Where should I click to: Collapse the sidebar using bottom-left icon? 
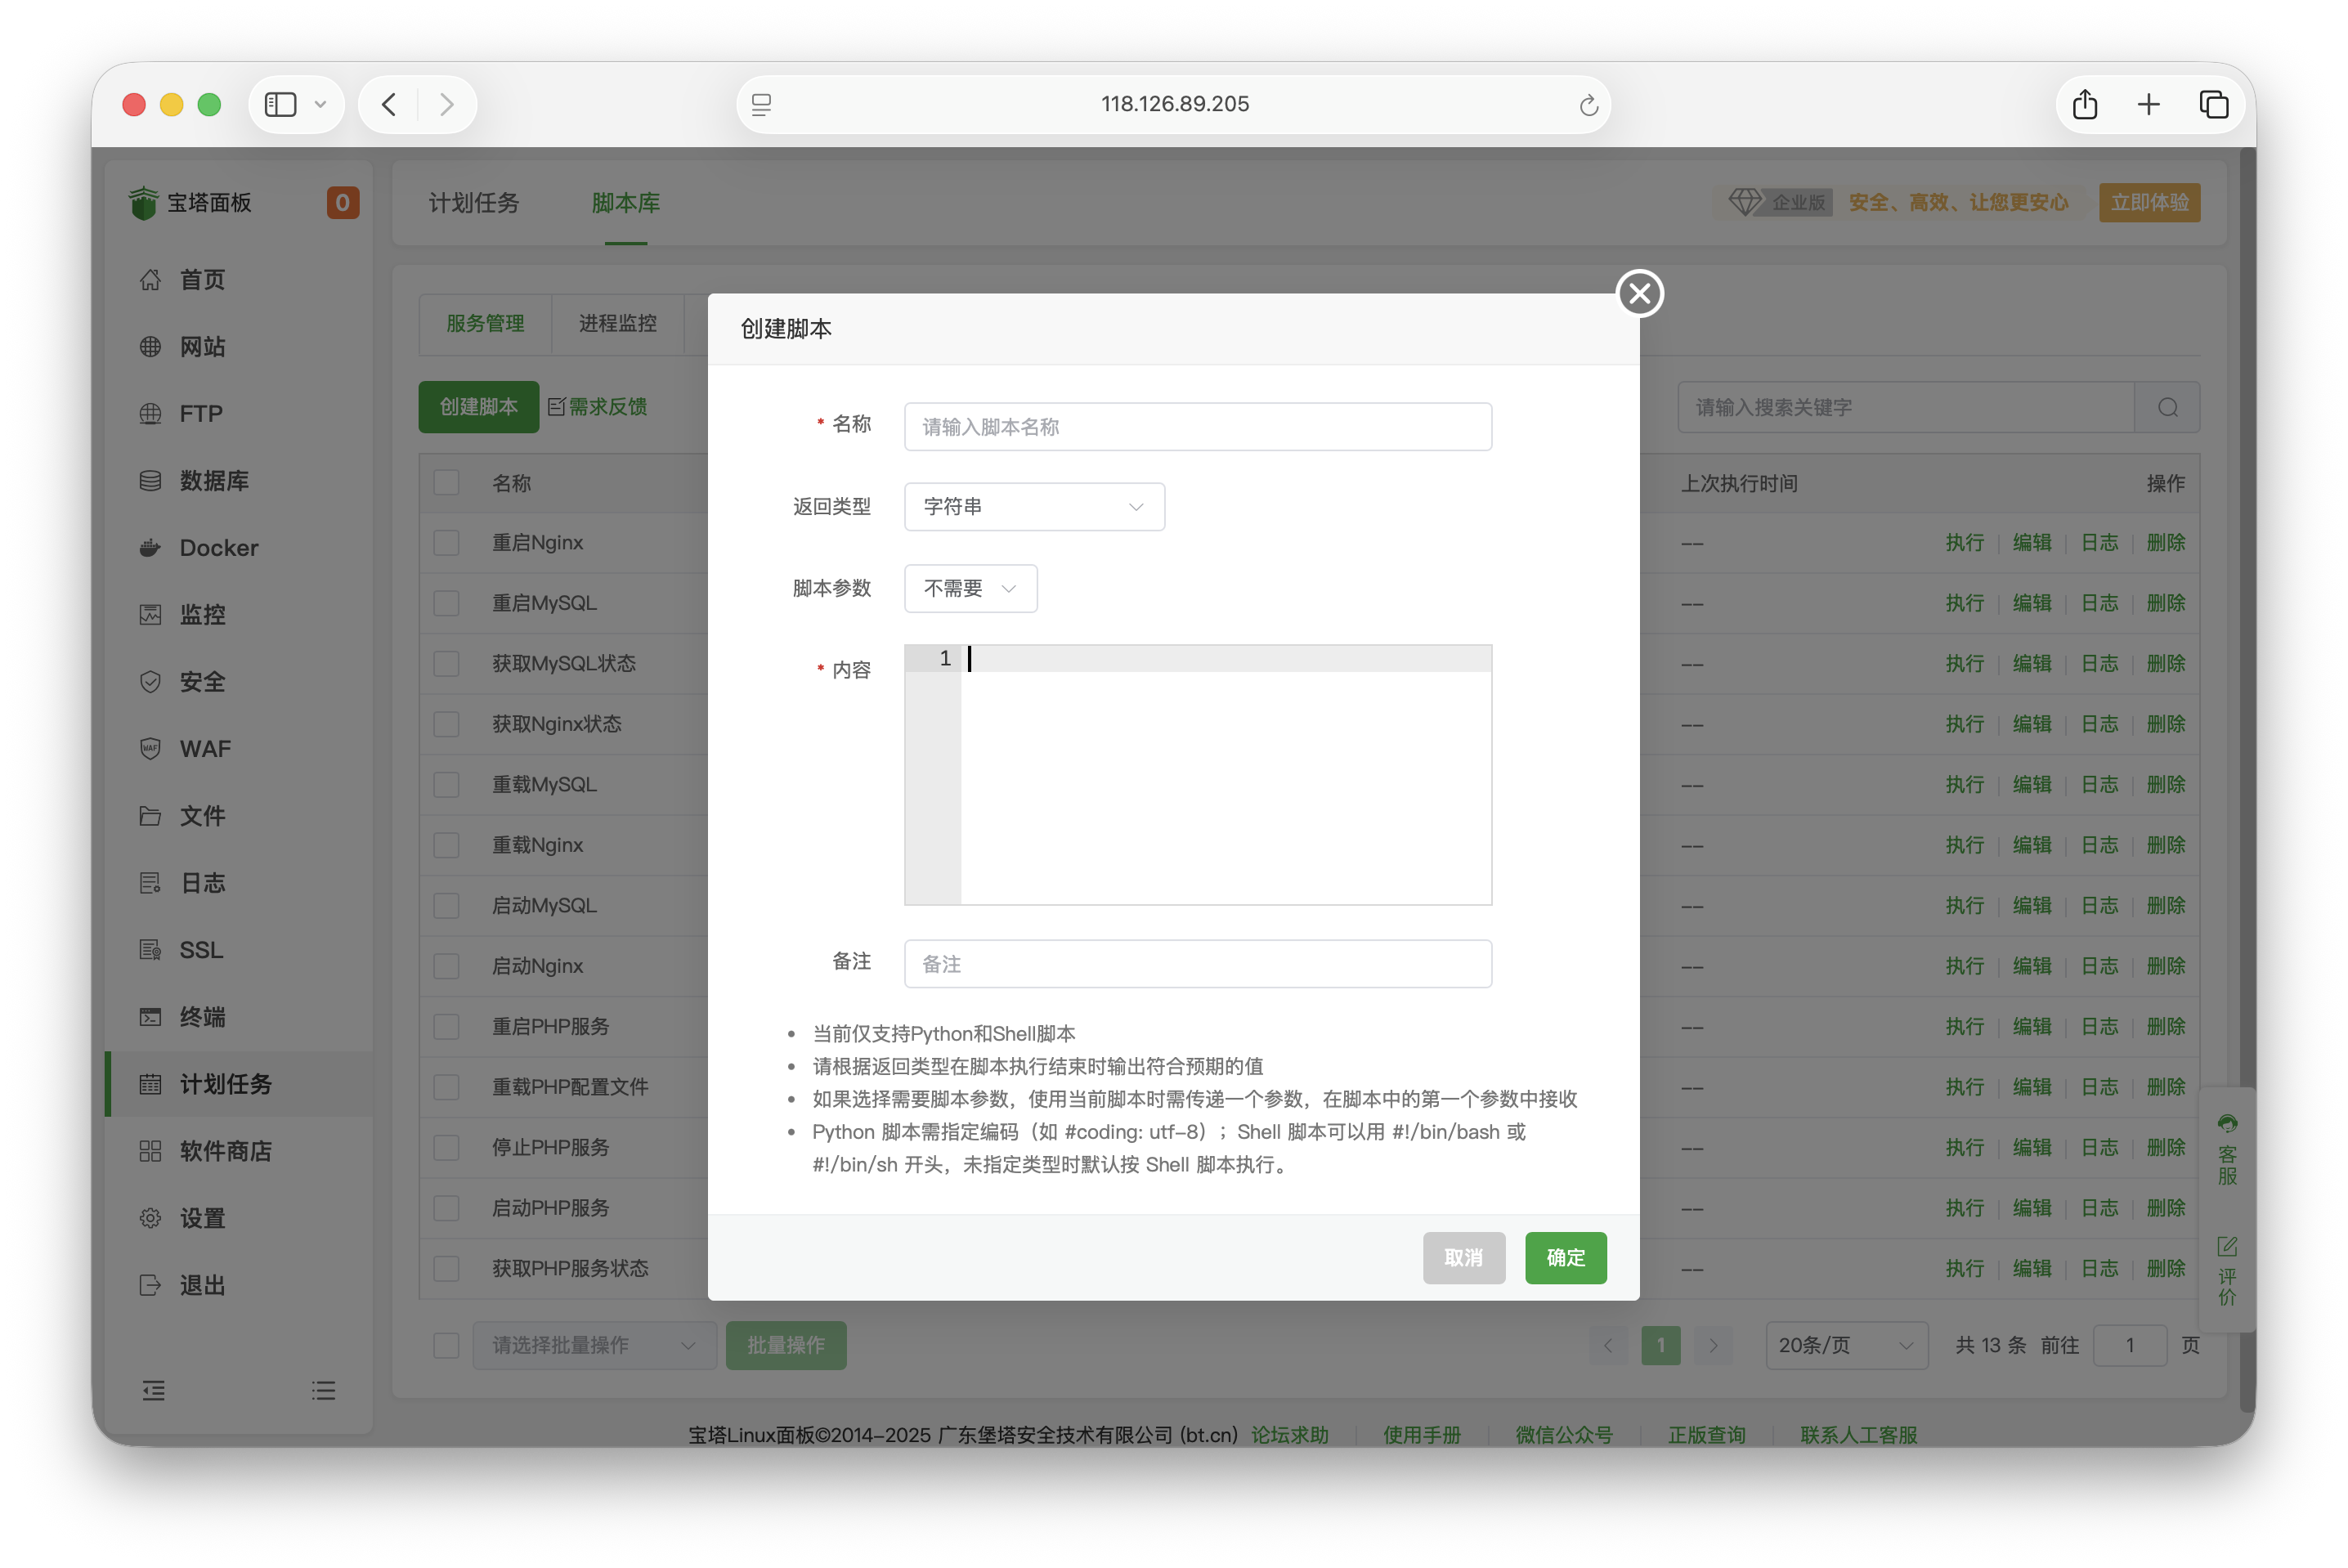(x=153, y=1390)
